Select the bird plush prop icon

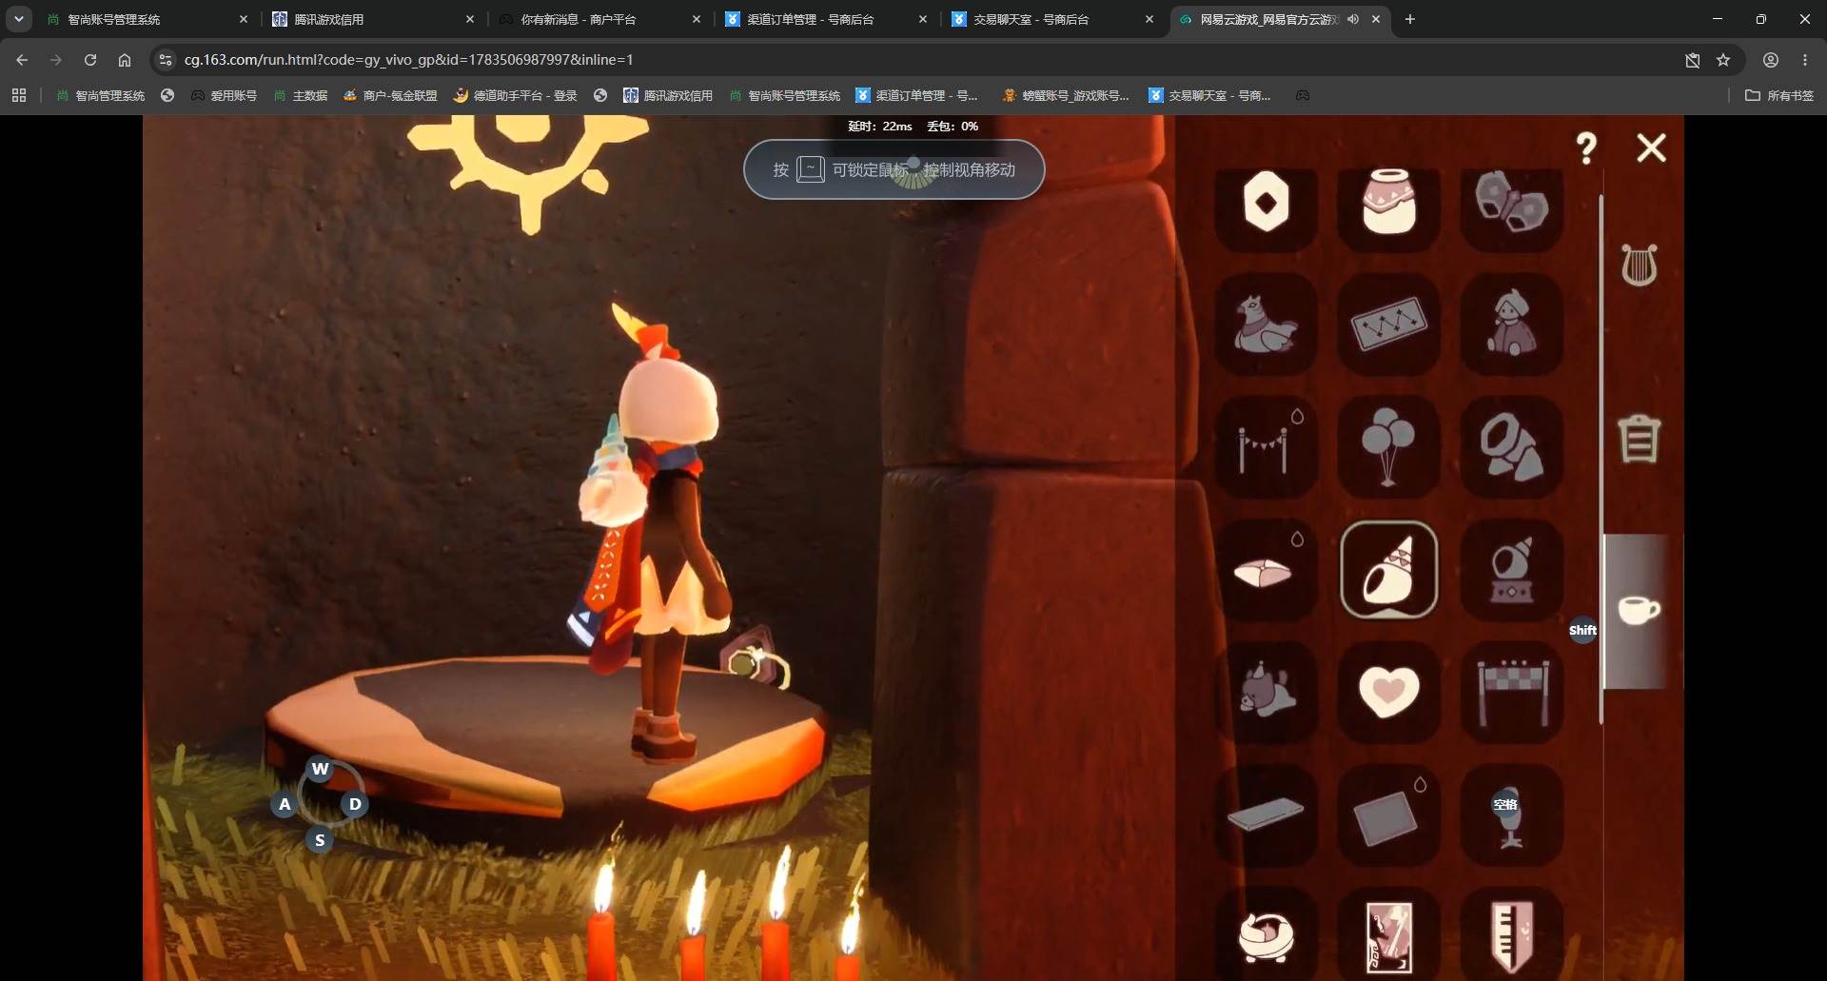(x=1266, y=324)
